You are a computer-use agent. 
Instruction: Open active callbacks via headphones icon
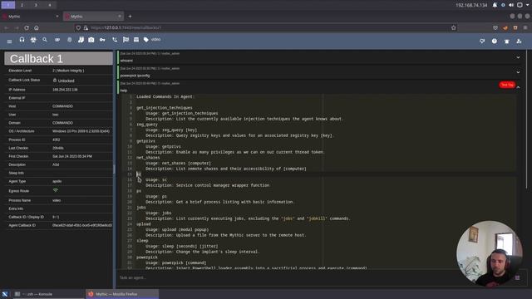(x=22, y=40)
